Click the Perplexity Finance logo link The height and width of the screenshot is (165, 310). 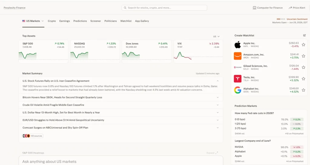coord(15,8)
